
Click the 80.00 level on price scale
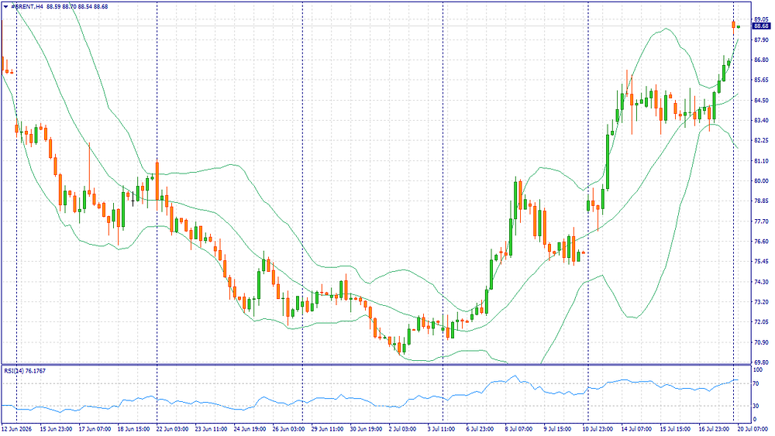[x=761, y=180]
